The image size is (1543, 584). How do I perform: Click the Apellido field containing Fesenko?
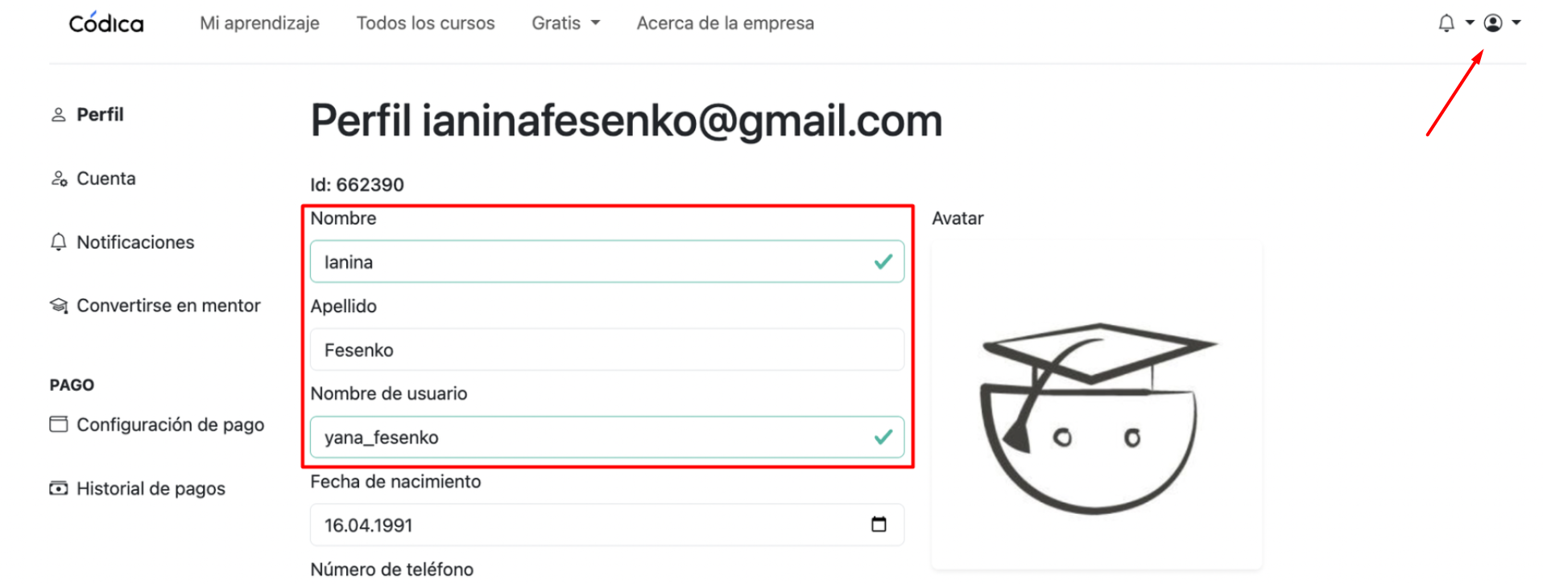(x=607, y=349)
